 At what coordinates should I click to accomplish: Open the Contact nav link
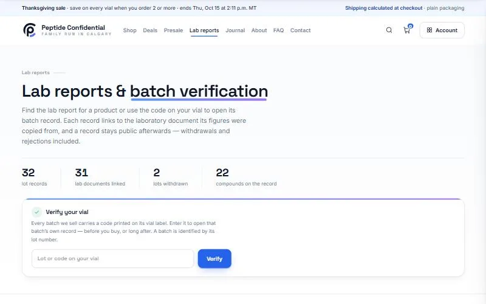(x=300, y=30)
